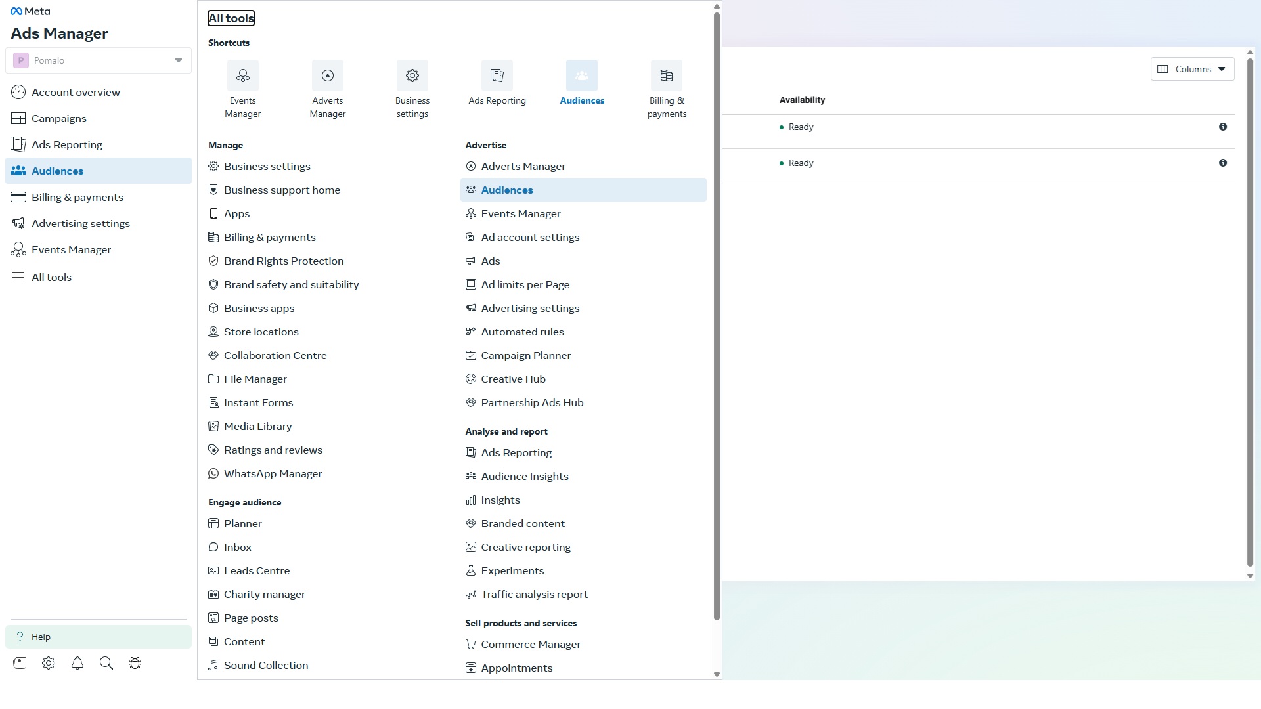The image size is (1261, 709).
Task: Open settings gear icon in sidebar footer
Action: pyautogui.click(x=49, y=663)
